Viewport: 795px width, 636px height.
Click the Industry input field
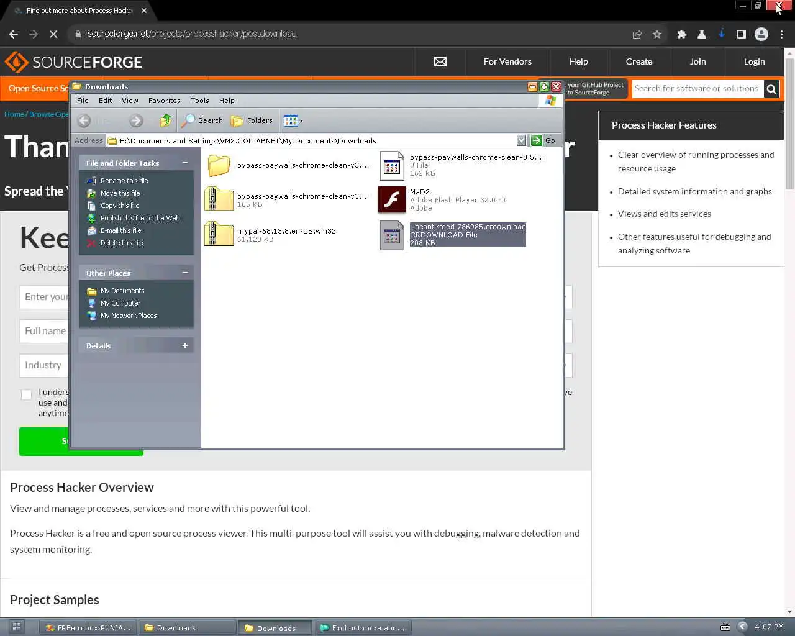pyautogui.click(x=45, y=365)
